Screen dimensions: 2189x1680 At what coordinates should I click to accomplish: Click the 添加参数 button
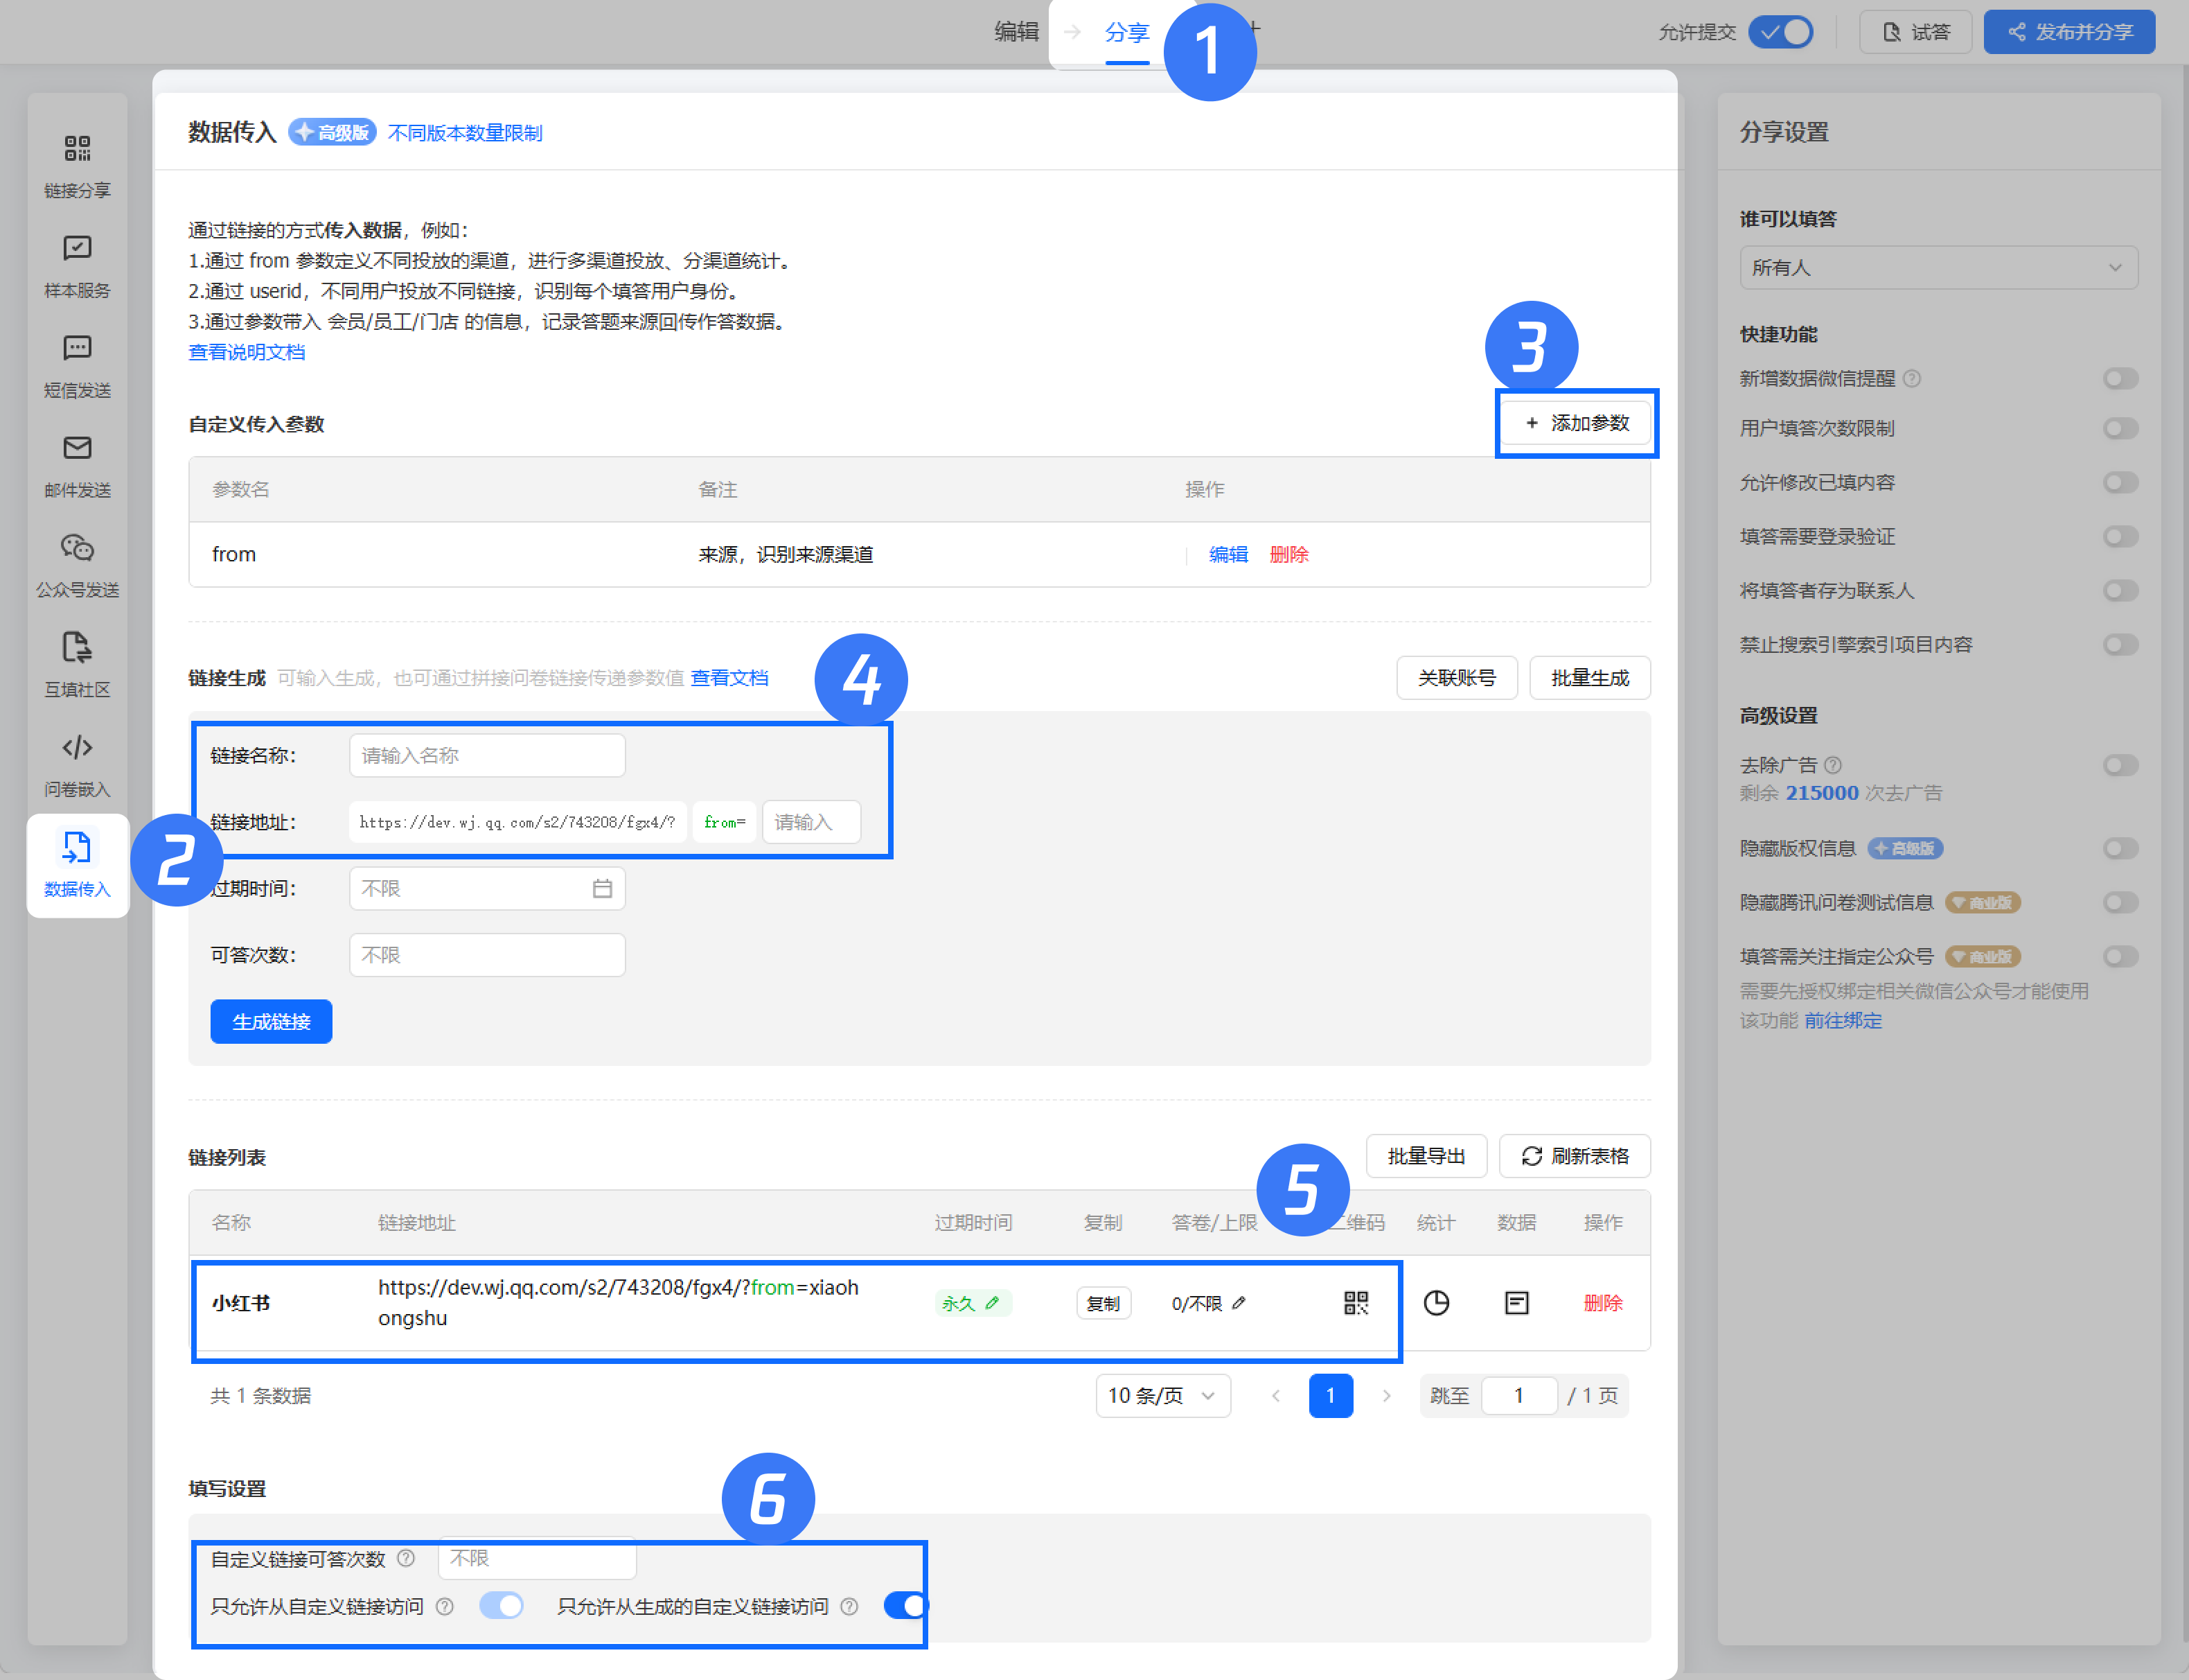[x=1576, y=423]
